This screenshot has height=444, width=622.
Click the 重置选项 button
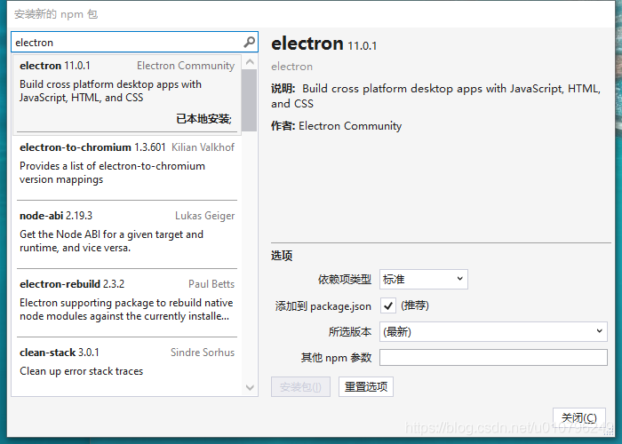coord(366,386)
